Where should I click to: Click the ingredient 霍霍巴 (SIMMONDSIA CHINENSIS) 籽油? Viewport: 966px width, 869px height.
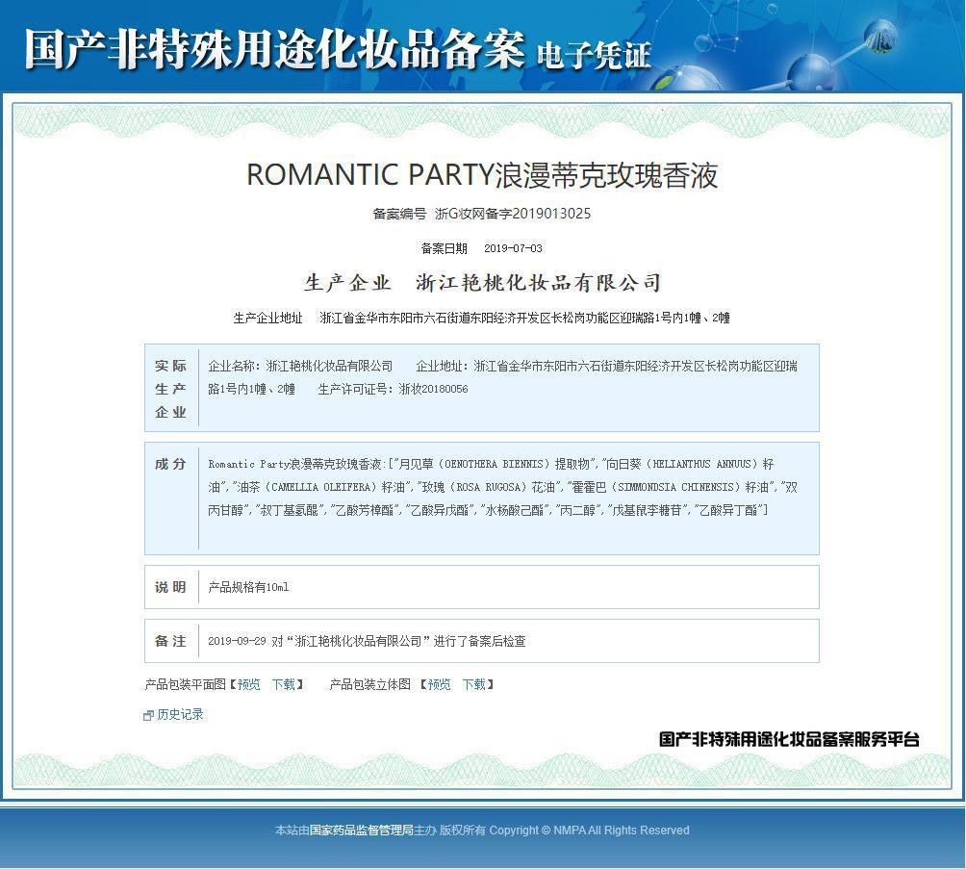[x=674, y=487]
